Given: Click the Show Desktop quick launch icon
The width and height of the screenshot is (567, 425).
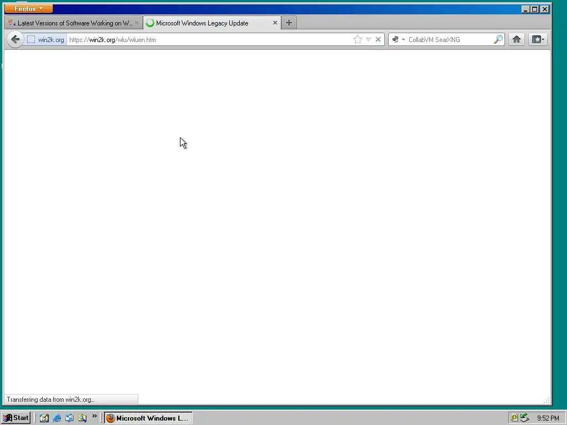Looking at the screenshot, I should pyautogui.click(x=44, y=418).
